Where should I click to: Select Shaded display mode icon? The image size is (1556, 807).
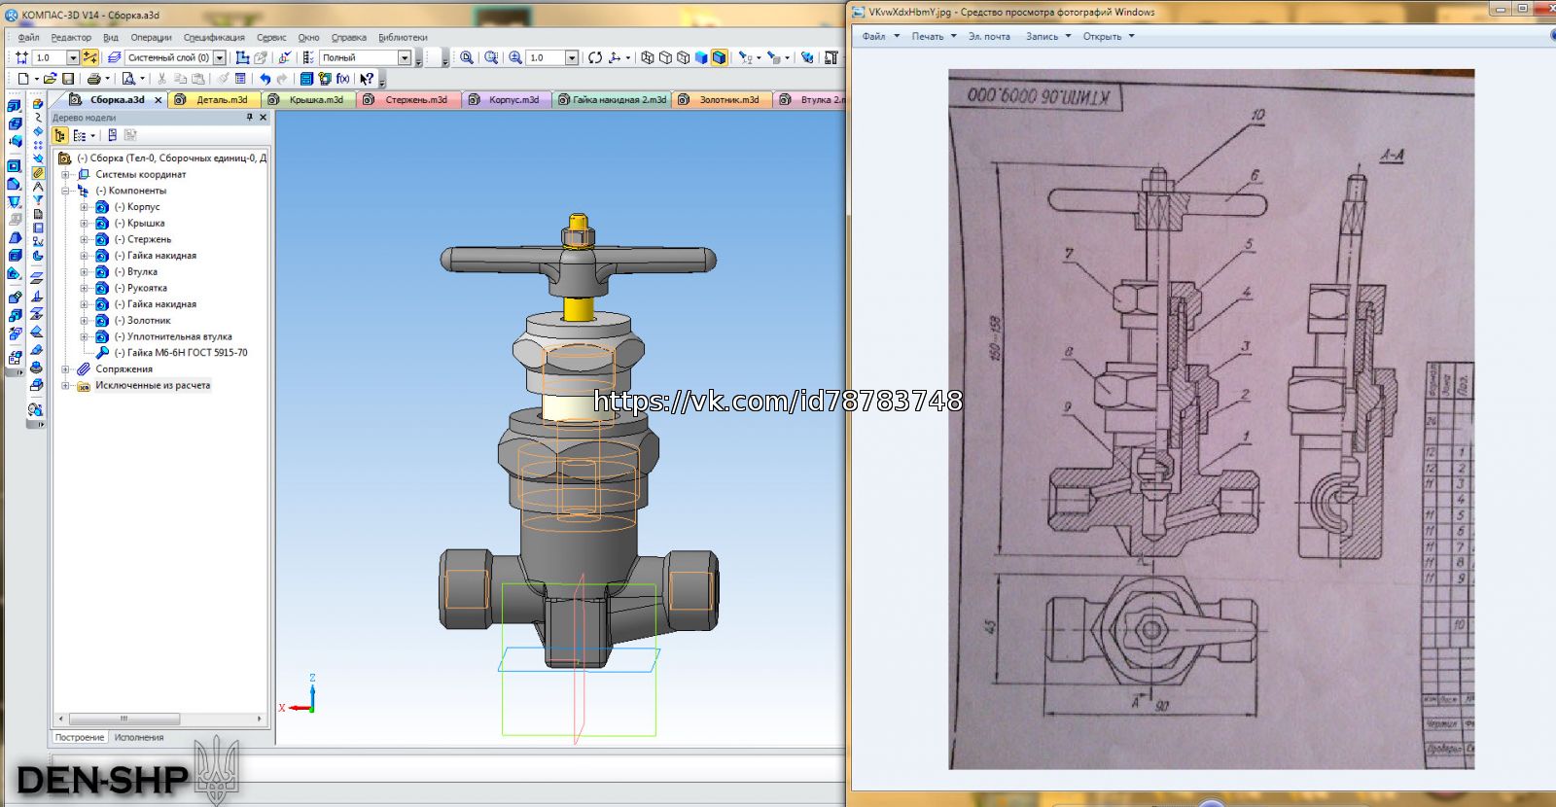click(701, 57)
